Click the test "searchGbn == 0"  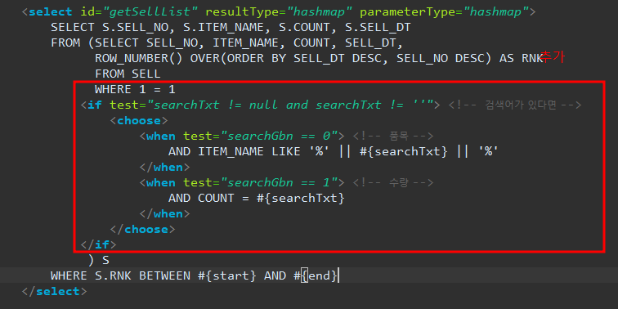coord(280,136)
